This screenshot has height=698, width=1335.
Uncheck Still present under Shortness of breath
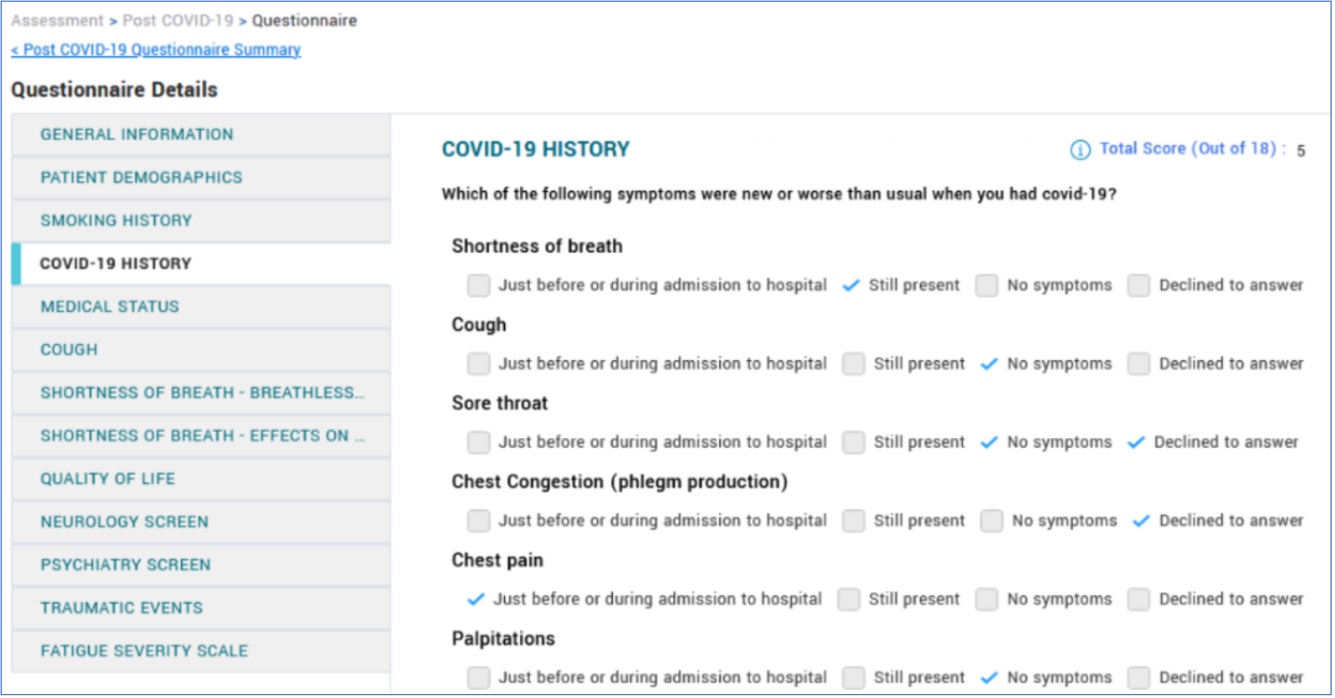[x=851, y=285]
